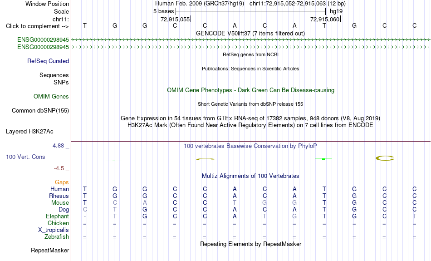Open RefSeq Curated track settings
The height and width of the screenshot is (261, 431).
48,61
